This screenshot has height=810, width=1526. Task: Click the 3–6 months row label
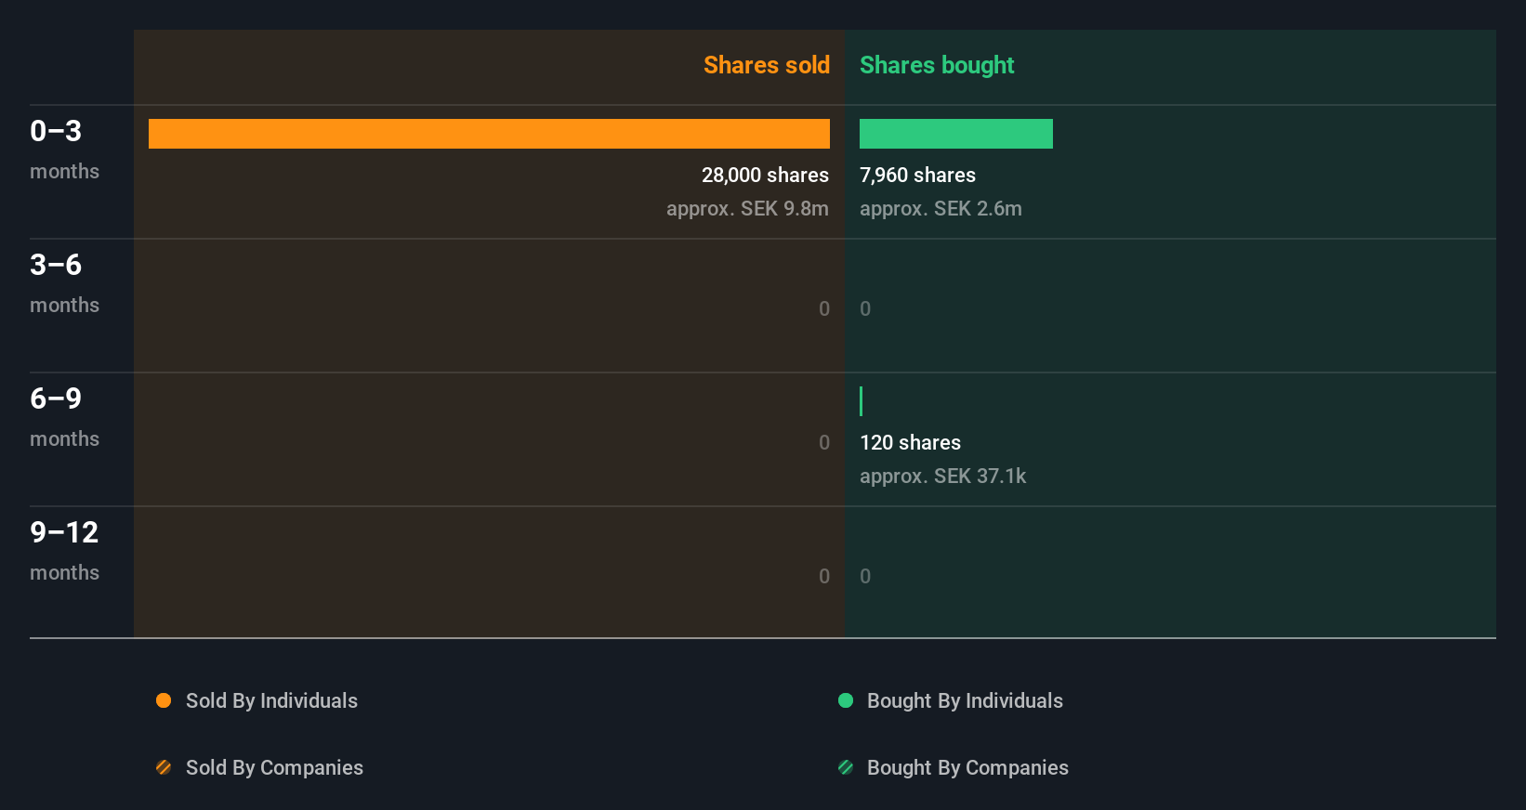(64, 283)
